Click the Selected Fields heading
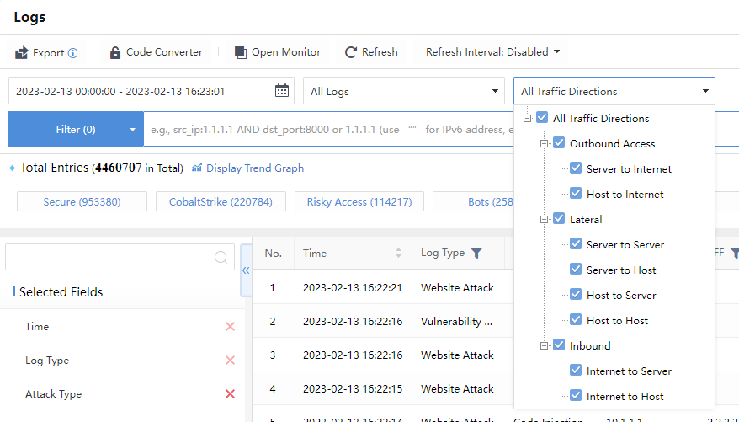Image resolution: width=739 pixels, height=422 pixels. click(61, 292)
